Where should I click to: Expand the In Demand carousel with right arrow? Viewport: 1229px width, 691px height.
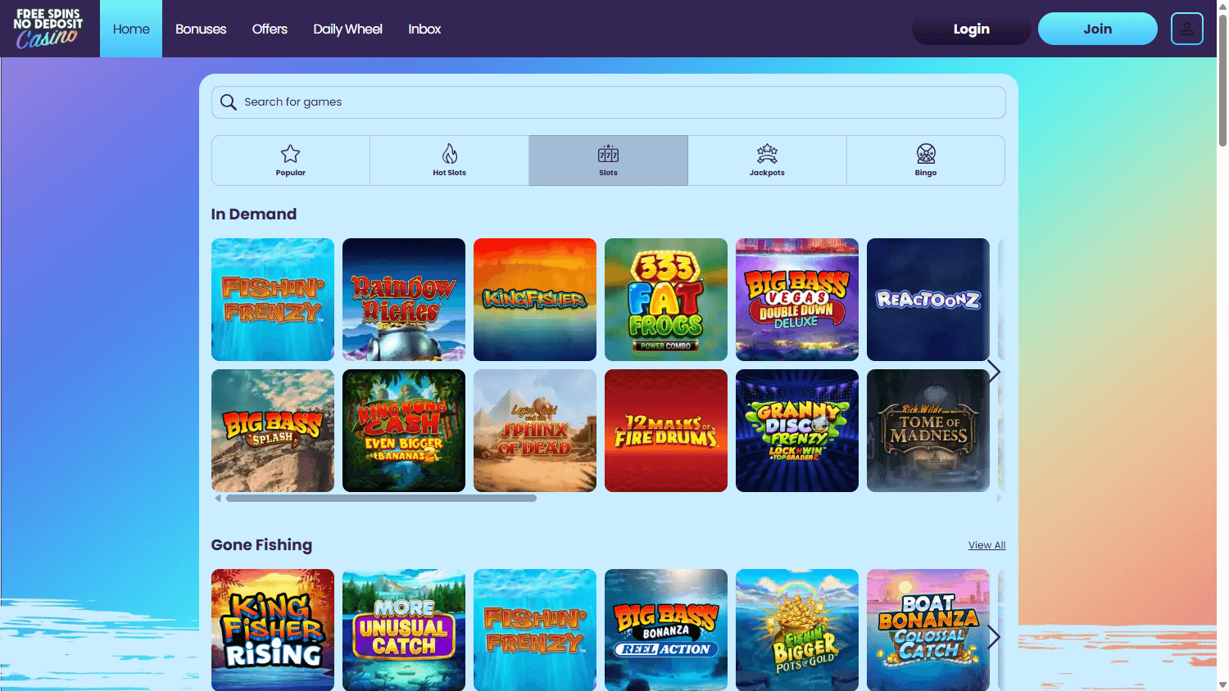[993, 371]
